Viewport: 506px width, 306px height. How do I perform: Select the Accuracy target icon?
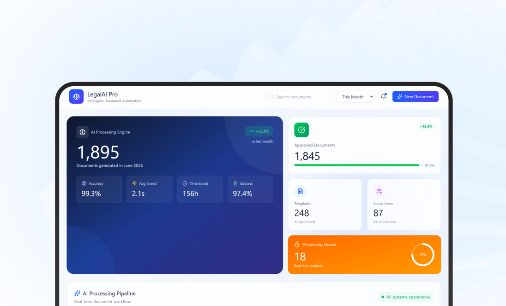coord(83,183)
